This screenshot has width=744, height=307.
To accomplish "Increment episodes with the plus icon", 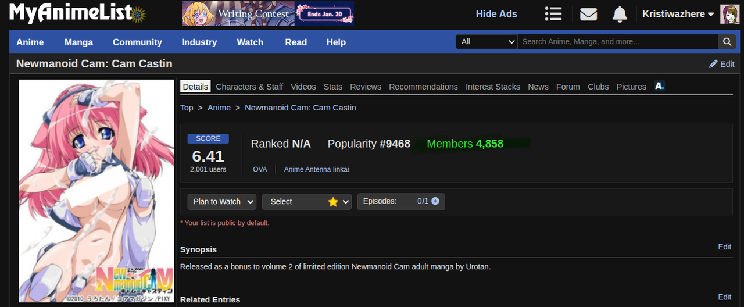I will [435, 201].
